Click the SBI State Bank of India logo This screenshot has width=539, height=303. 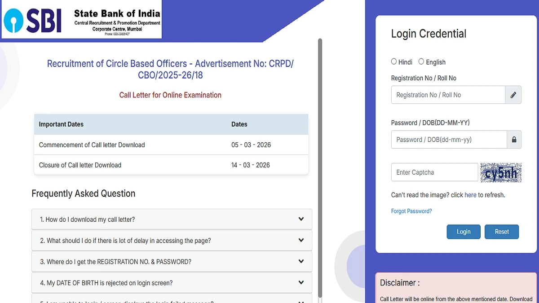coord(81,19)
